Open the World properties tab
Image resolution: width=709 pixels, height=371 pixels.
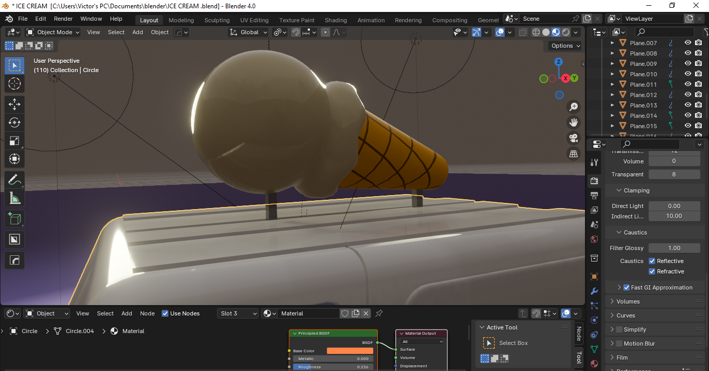point(595,239)
